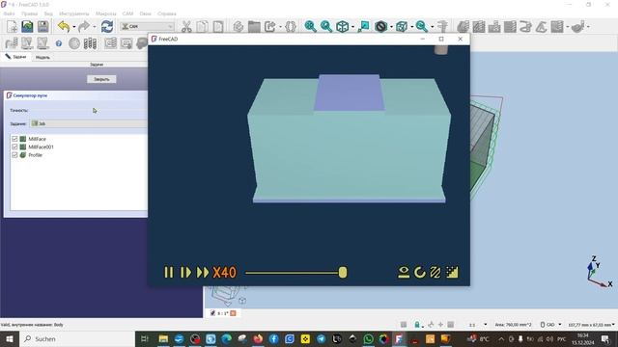This screenshot has width=618, height=347.
Task: Open the dimensions dropdown in status bar
Action: [x=591, y=325]
